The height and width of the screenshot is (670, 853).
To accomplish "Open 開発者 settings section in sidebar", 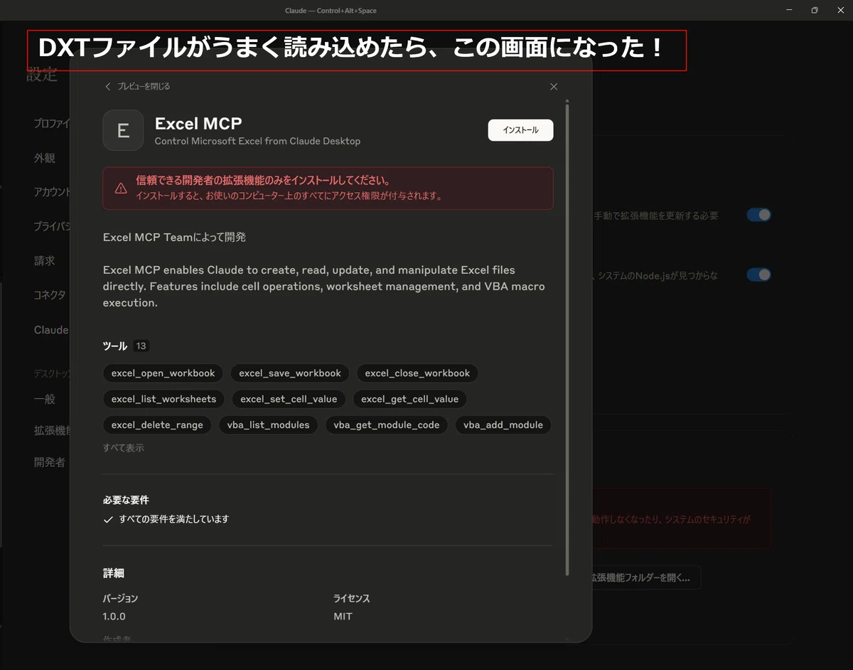I will (50, 462).
